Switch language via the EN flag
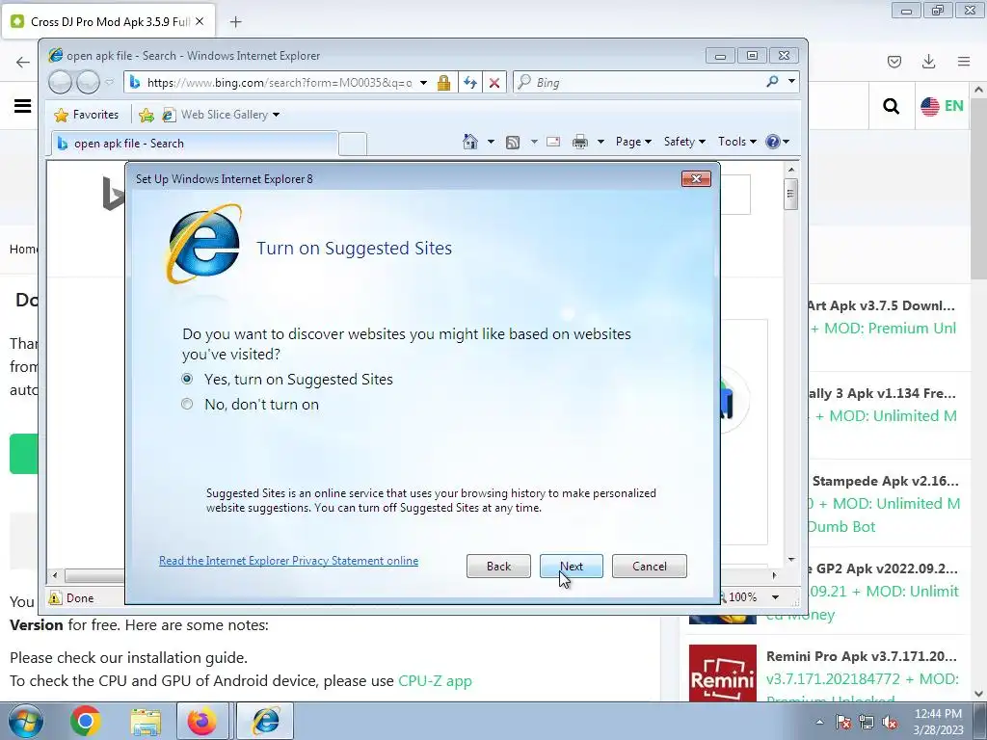Viewport: 987px width, 740px height. click(x=942, y=106)
